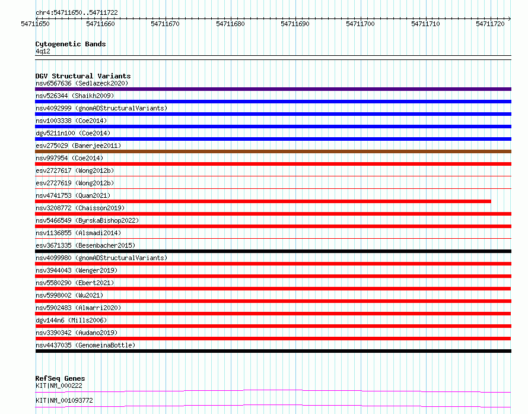Open the nsv3208772 (Chaisson2019) label

80,208
